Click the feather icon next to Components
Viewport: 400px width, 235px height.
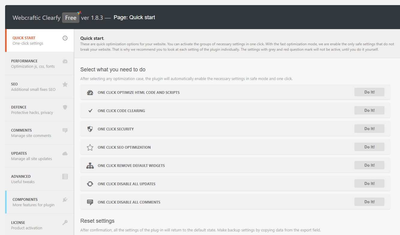(65, 200)
